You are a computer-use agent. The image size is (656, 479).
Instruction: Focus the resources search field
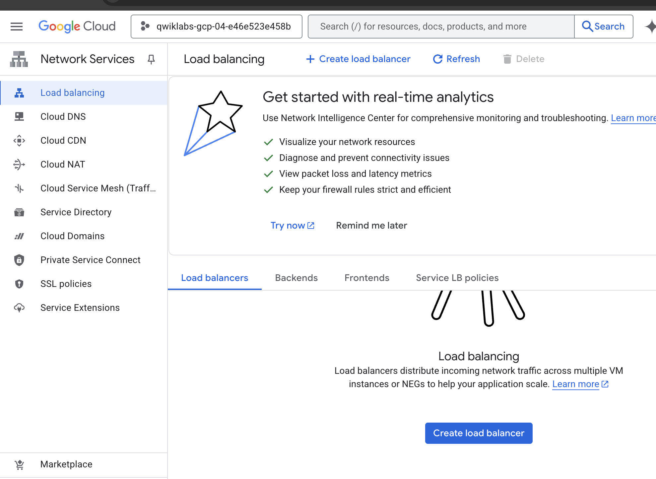click(x=441, y=27)
